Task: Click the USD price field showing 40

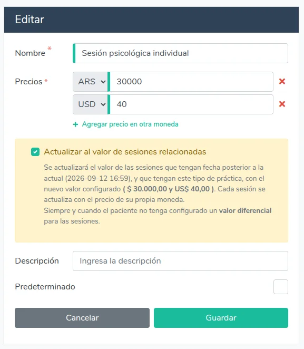Action: point(191,104)
